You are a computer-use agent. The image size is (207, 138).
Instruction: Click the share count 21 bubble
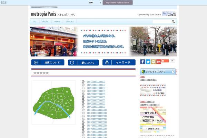tap(172, 61)
